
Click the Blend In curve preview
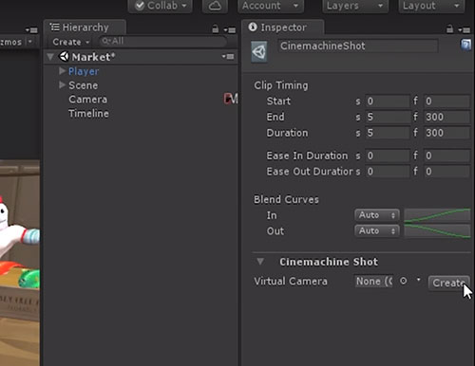coord(437,215)
